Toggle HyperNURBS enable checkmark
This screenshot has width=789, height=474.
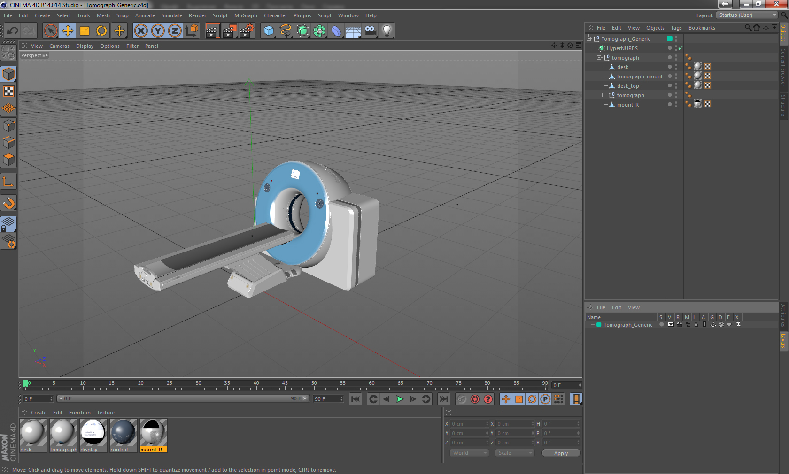point(681,48)
